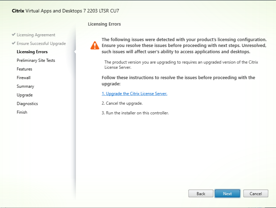The width and height of the screenshot is (276, 208).
Task: Go back with the Back button
Action: tap(201, 193)
